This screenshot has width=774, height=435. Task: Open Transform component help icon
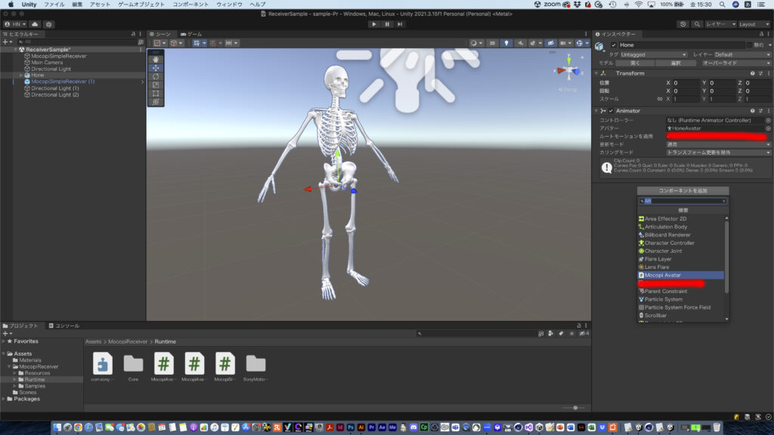point(752,73)
